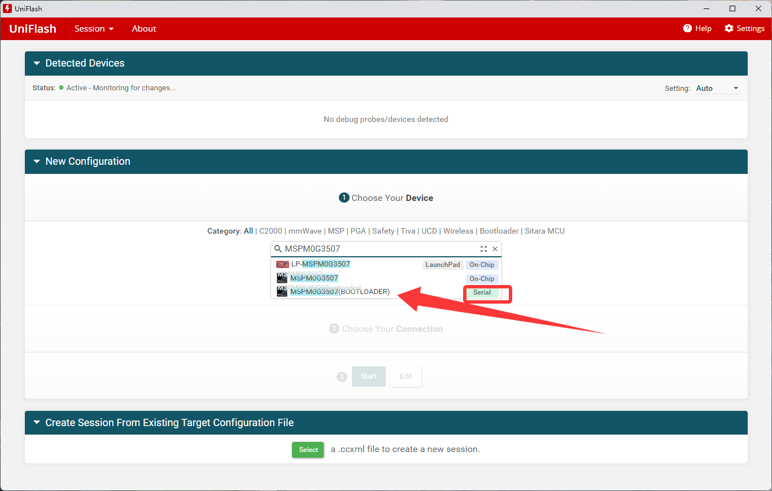The height and width of the screenshot is (491, 772).
Task: Open the Session menu
Action: [94, 29]
